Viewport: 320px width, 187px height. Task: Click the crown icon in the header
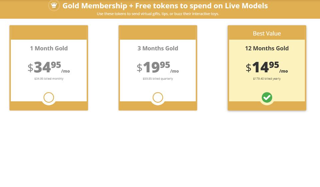pos(54,6)
